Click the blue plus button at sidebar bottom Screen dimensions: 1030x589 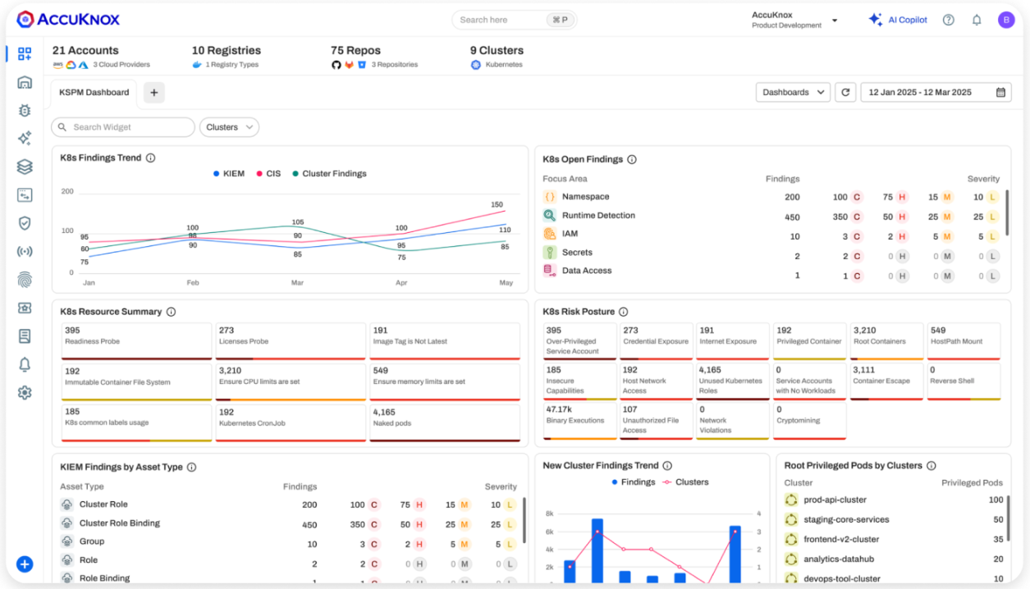(x=25, y=564)
